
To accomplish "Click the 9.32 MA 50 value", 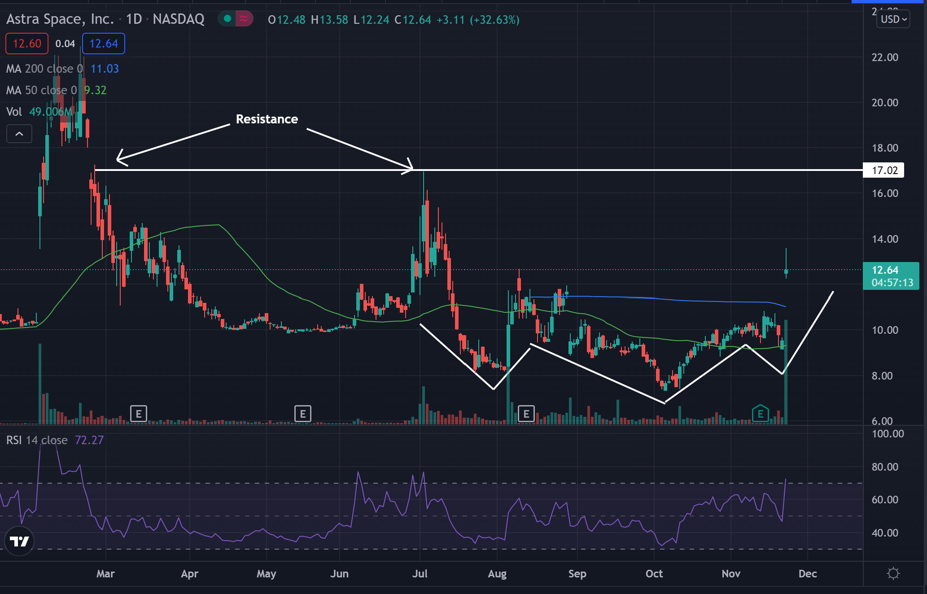I will 95,90.
